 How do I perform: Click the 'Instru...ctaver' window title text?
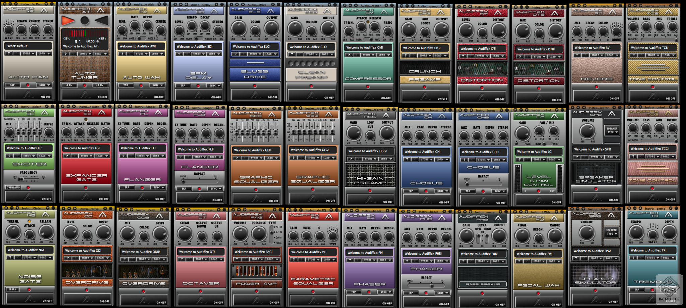point(204,210)
